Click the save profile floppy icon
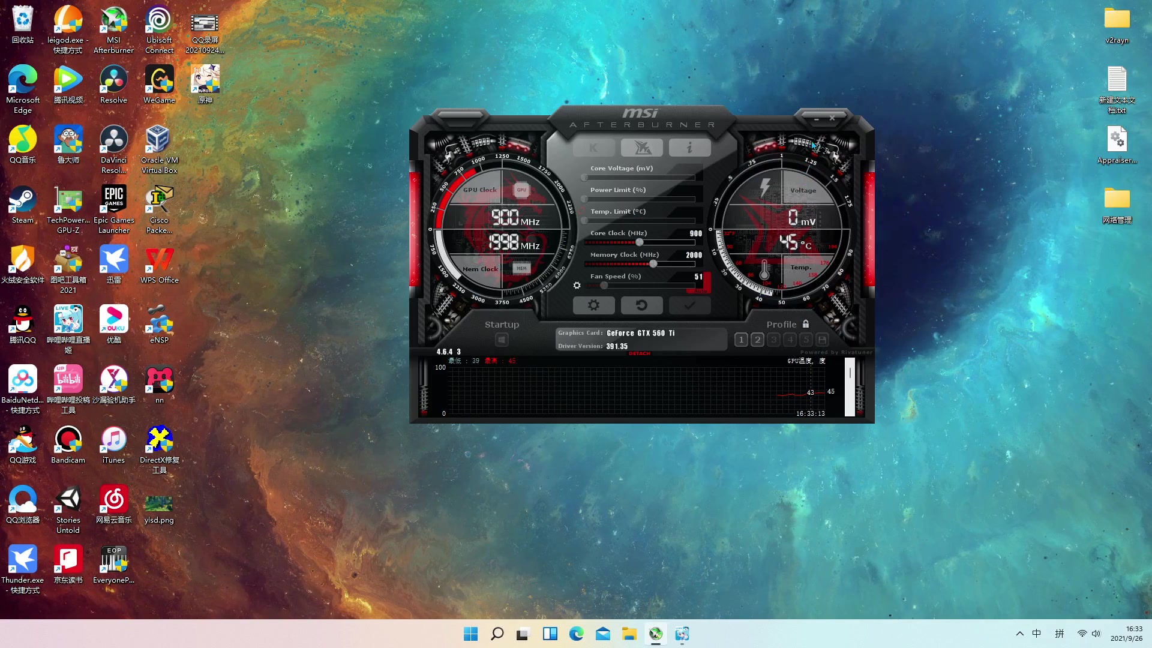This screenshot has width=1152, height=648. point(822,340)
